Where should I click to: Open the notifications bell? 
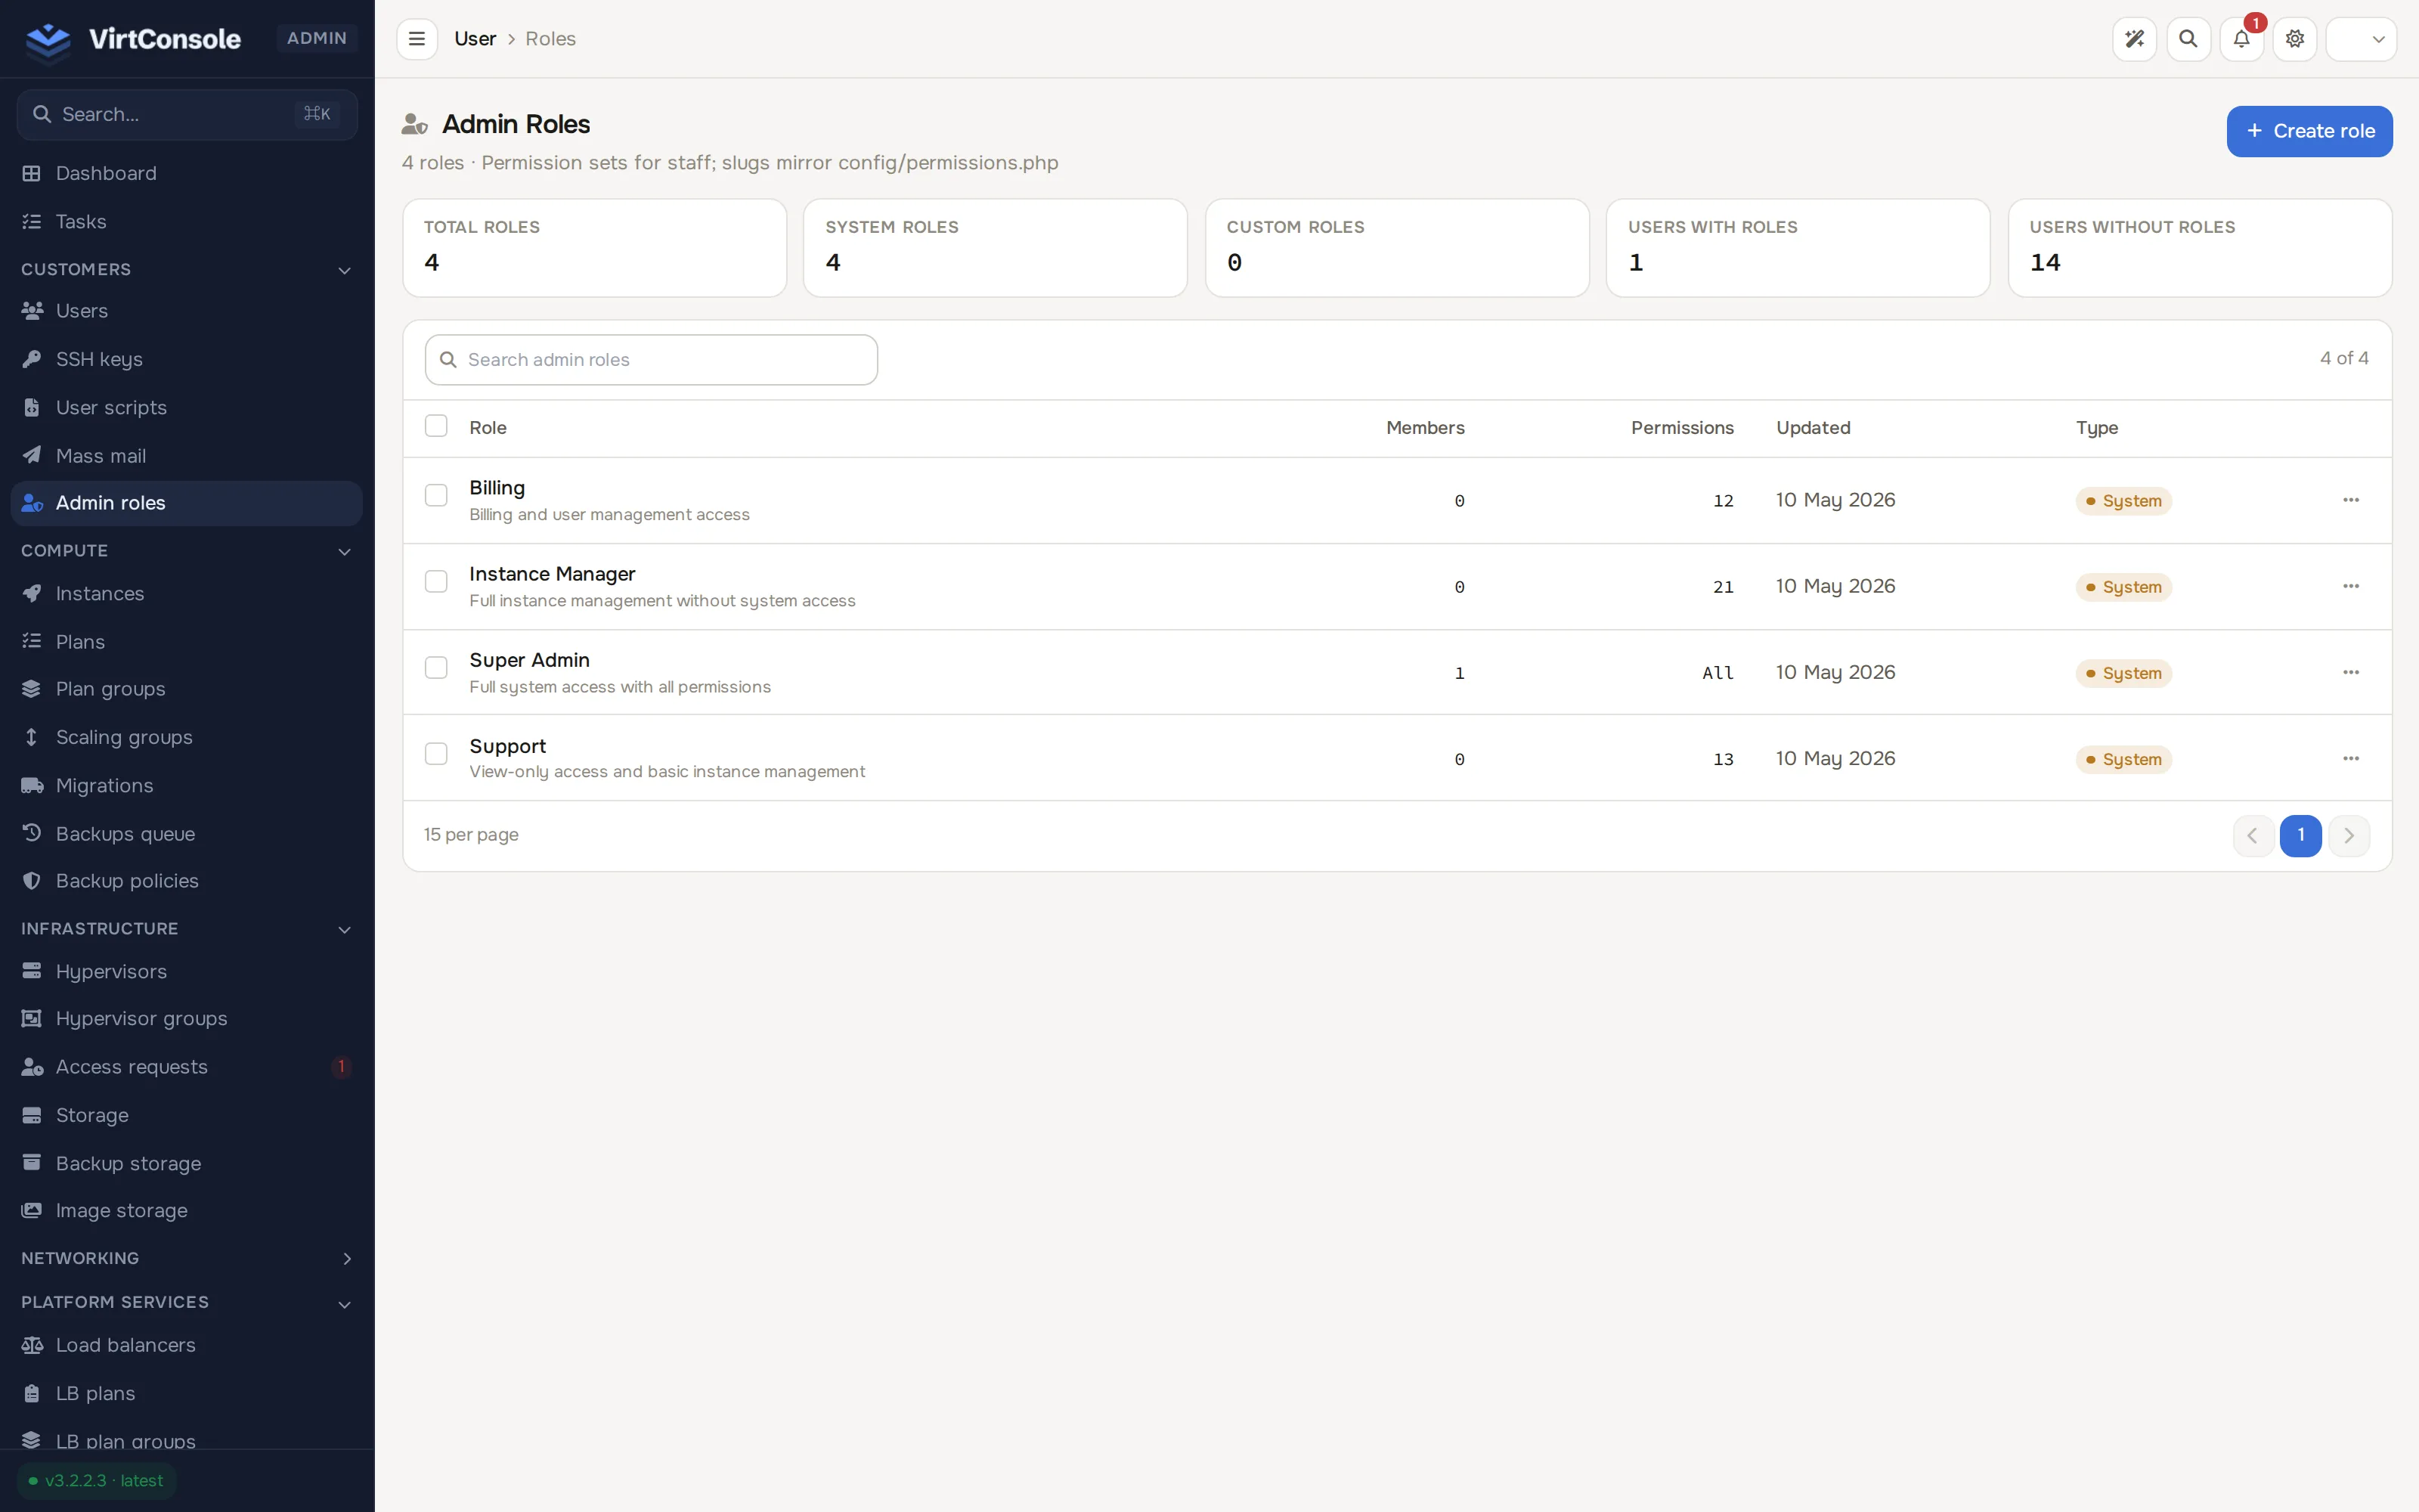2241,39
